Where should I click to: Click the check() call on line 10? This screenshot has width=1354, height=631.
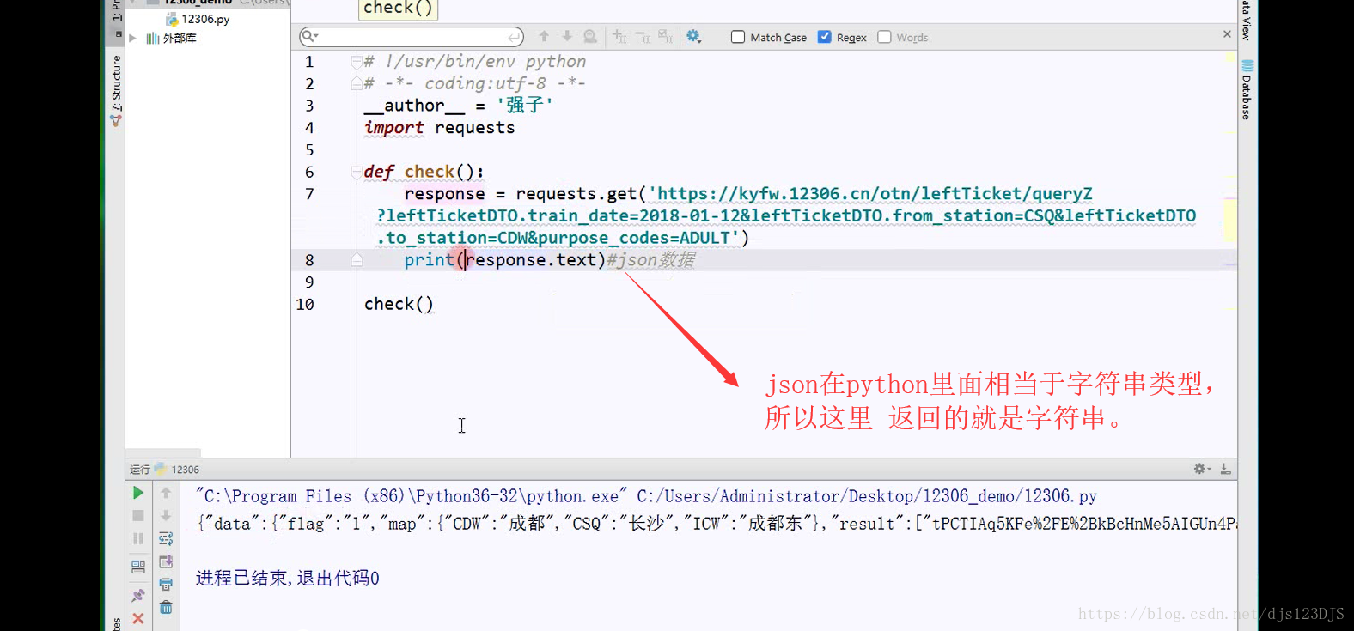pos(399,304)
